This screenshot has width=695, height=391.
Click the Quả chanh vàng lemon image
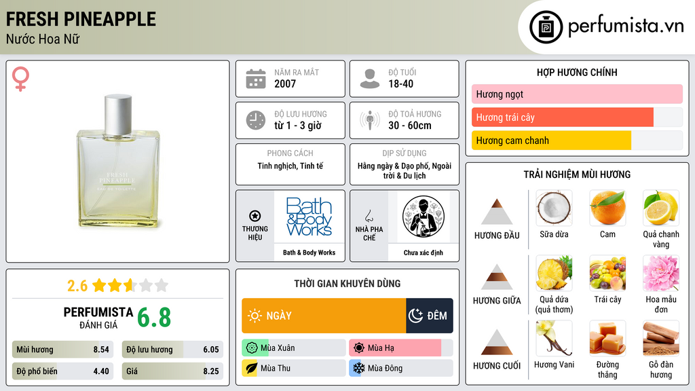[x=661, y=208]
